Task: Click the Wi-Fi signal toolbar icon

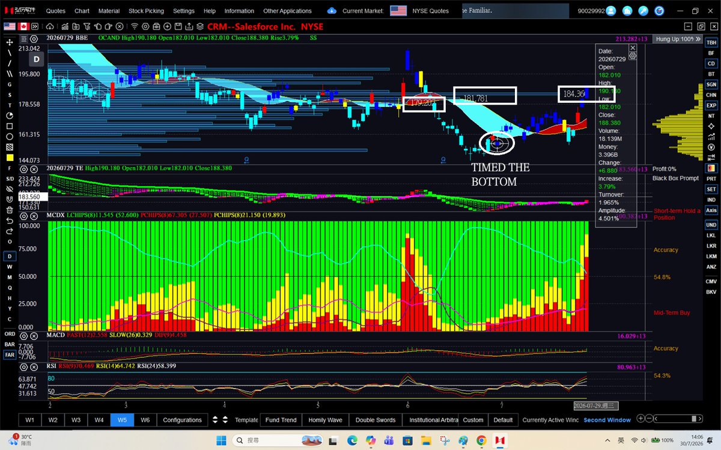Action: pyautogui.click(x=135, y=26)
